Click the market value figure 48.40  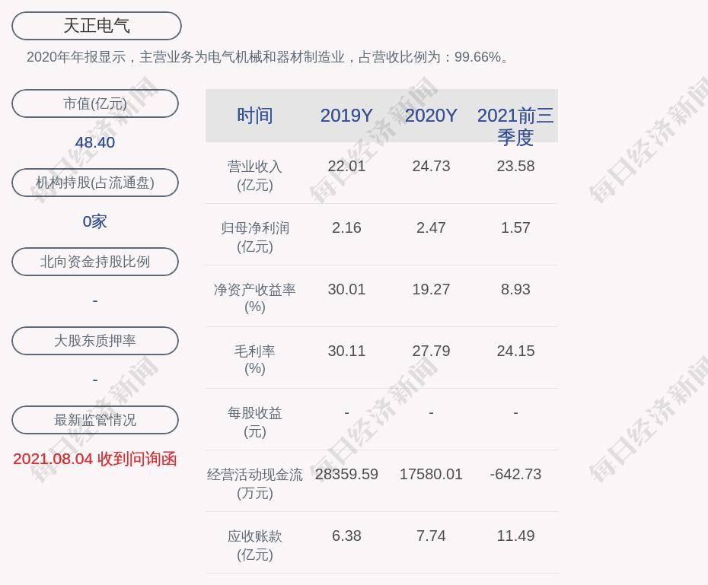(95, 142)
